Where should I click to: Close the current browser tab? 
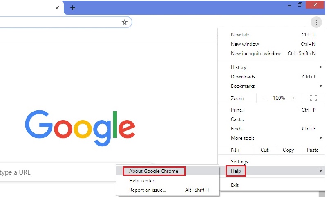57,8
